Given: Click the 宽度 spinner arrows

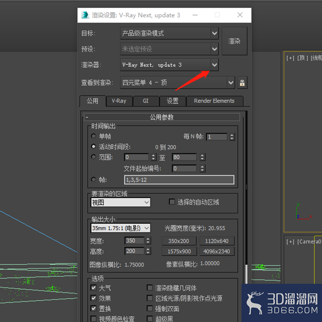Looking at the screenshot, I should tap(148, 241).
